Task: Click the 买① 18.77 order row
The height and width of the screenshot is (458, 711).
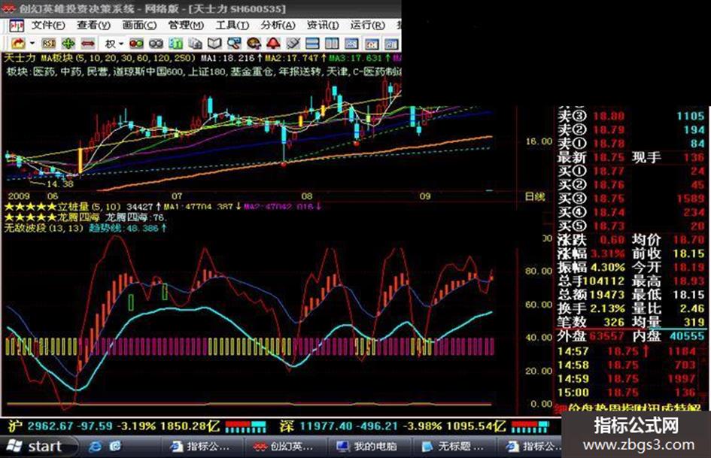Action: (x=631, y=171)
